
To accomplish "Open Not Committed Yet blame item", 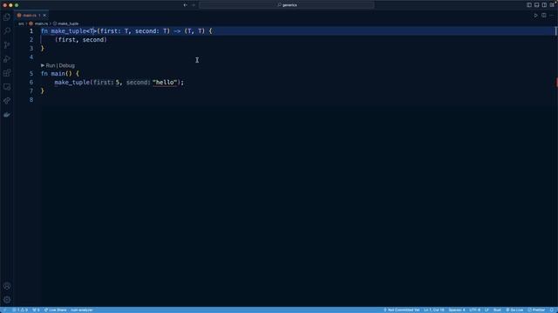I will coord(401,310).
